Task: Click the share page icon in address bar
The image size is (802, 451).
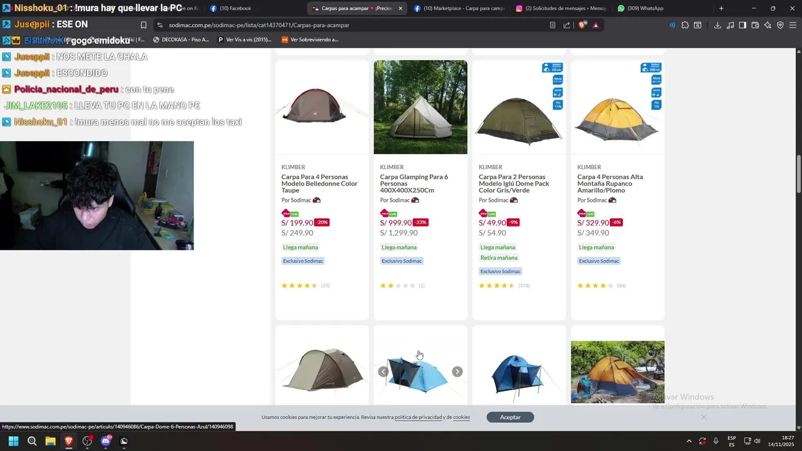Action: [x=567, y=25]
